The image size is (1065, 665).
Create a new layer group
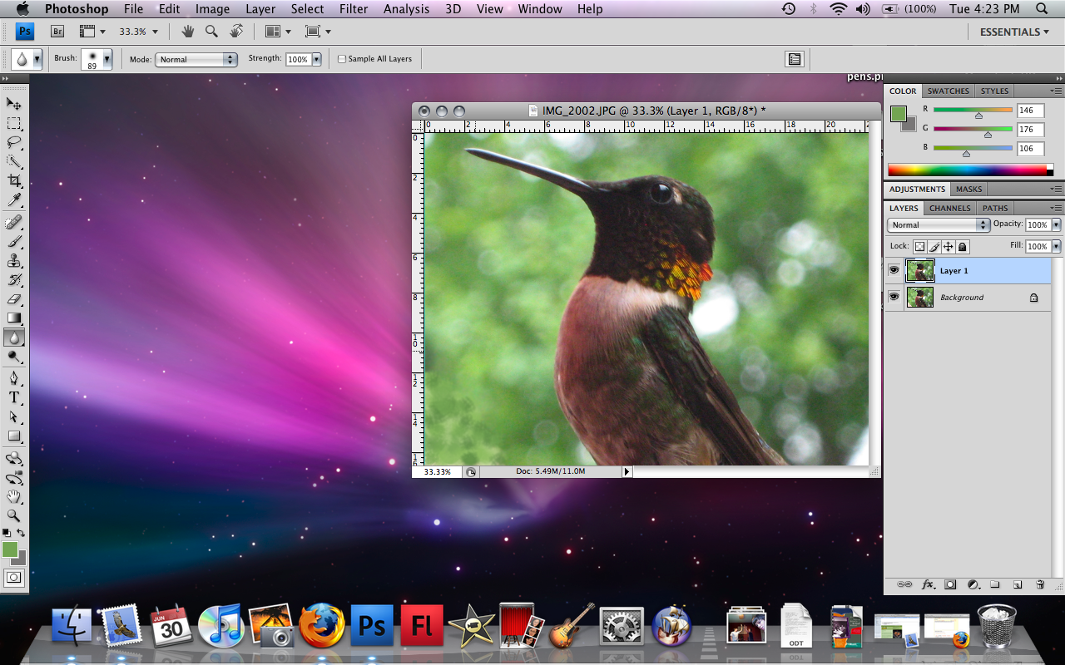(994, 584)
